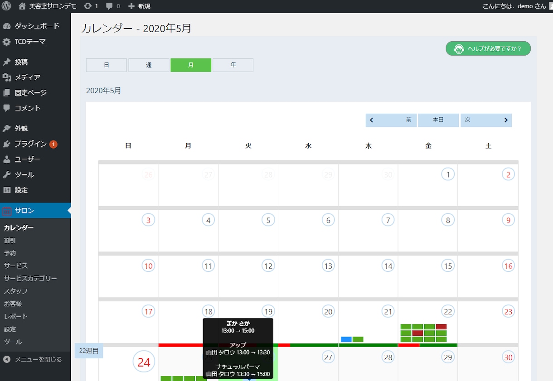Select the サロン menu item
This screenshot has width=553, height=381.
click(35, 211)
